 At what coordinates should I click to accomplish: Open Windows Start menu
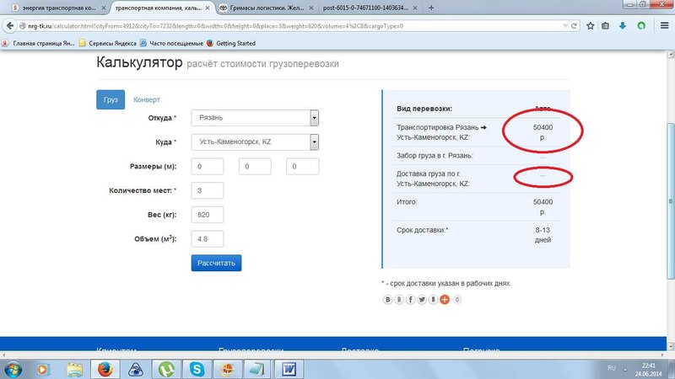(x=13, y=370)
